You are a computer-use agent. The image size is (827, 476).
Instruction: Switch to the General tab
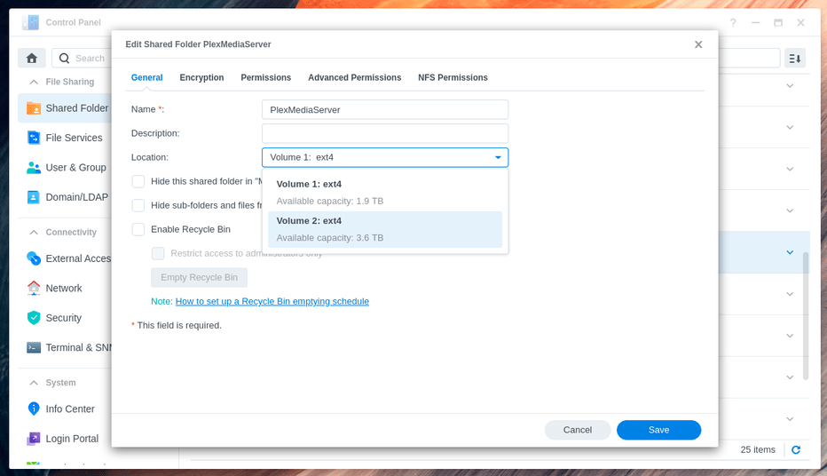(x=146, y=77)
